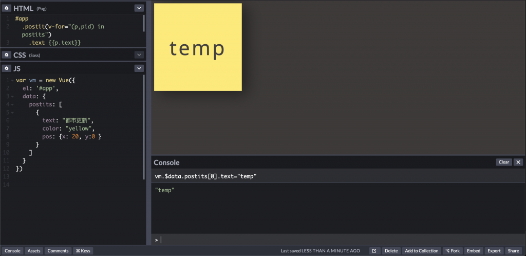The width and height of the screenshot is (526, 256).
Task: Click the #app line in HTML editor
Action: 22,19
